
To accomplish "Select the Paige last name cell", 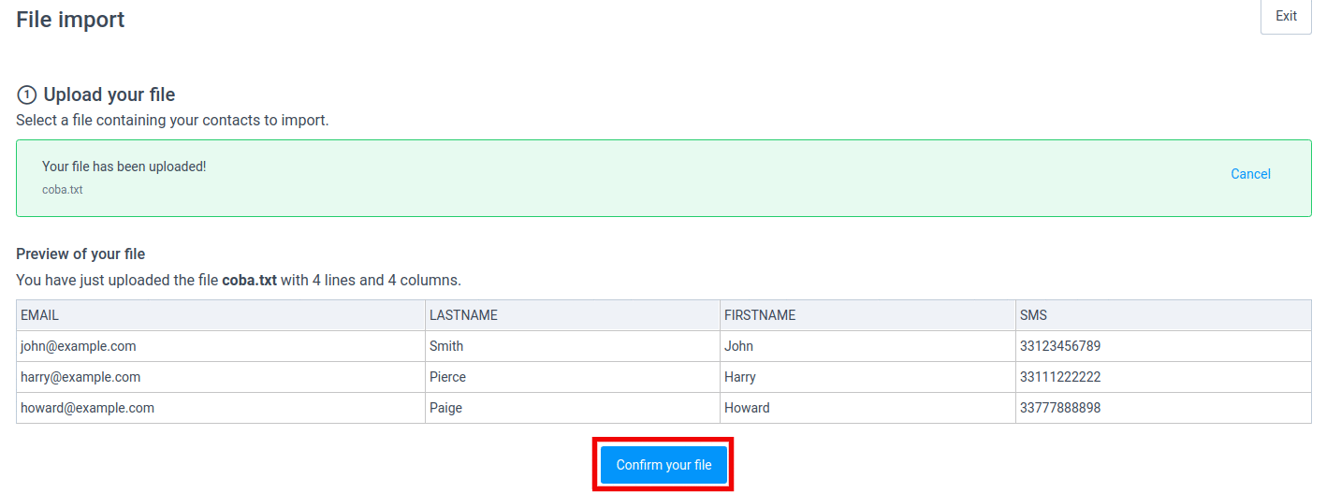I will pyautogui.click(x=445, y=408).
